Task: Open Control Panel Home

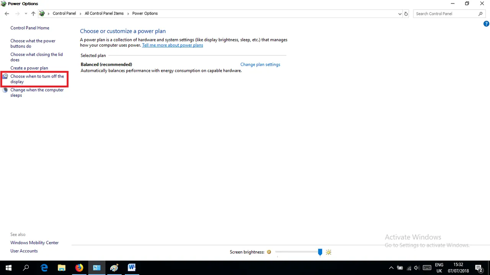Action: pyautogui.click(x=30, y=28)
